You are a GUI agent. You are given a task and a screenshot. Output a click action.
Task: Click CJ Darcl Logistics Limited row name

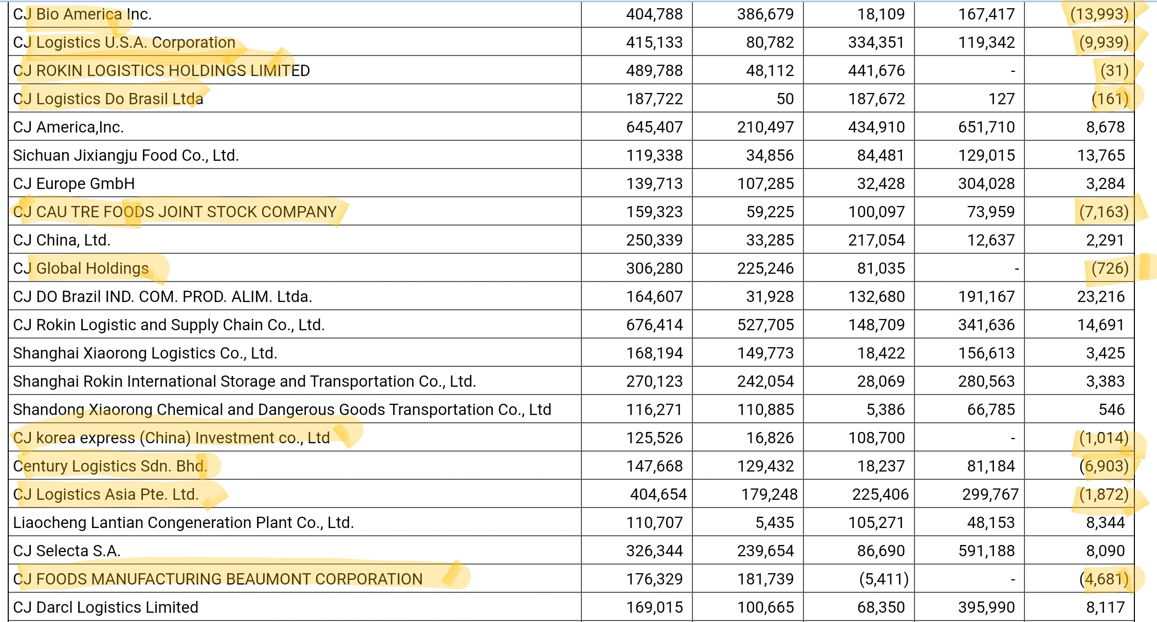pyautogui.click(x=105, y=608)
